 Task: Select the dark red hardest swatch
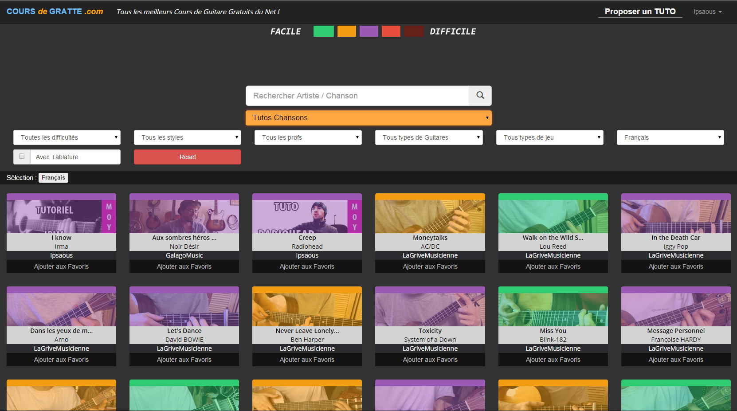click(x=414, y=31)
